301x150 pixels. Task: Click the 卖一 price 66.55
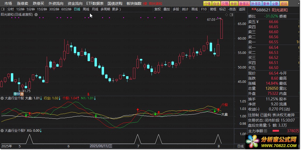[x=274, y=42]
